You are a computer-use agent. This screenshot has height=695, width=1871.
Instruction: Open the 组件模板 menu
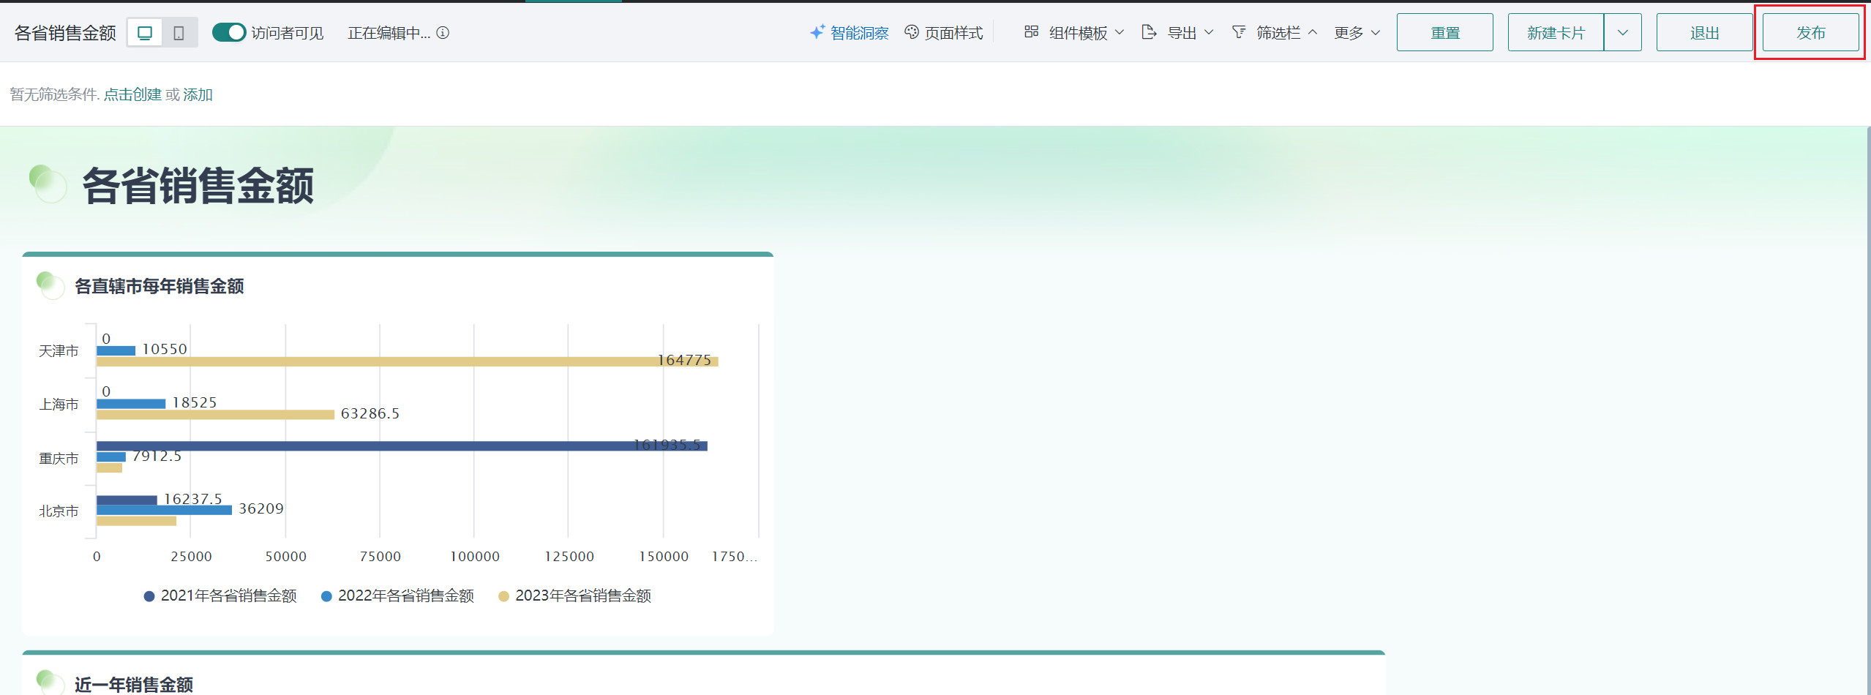[x=1079, y=33]
